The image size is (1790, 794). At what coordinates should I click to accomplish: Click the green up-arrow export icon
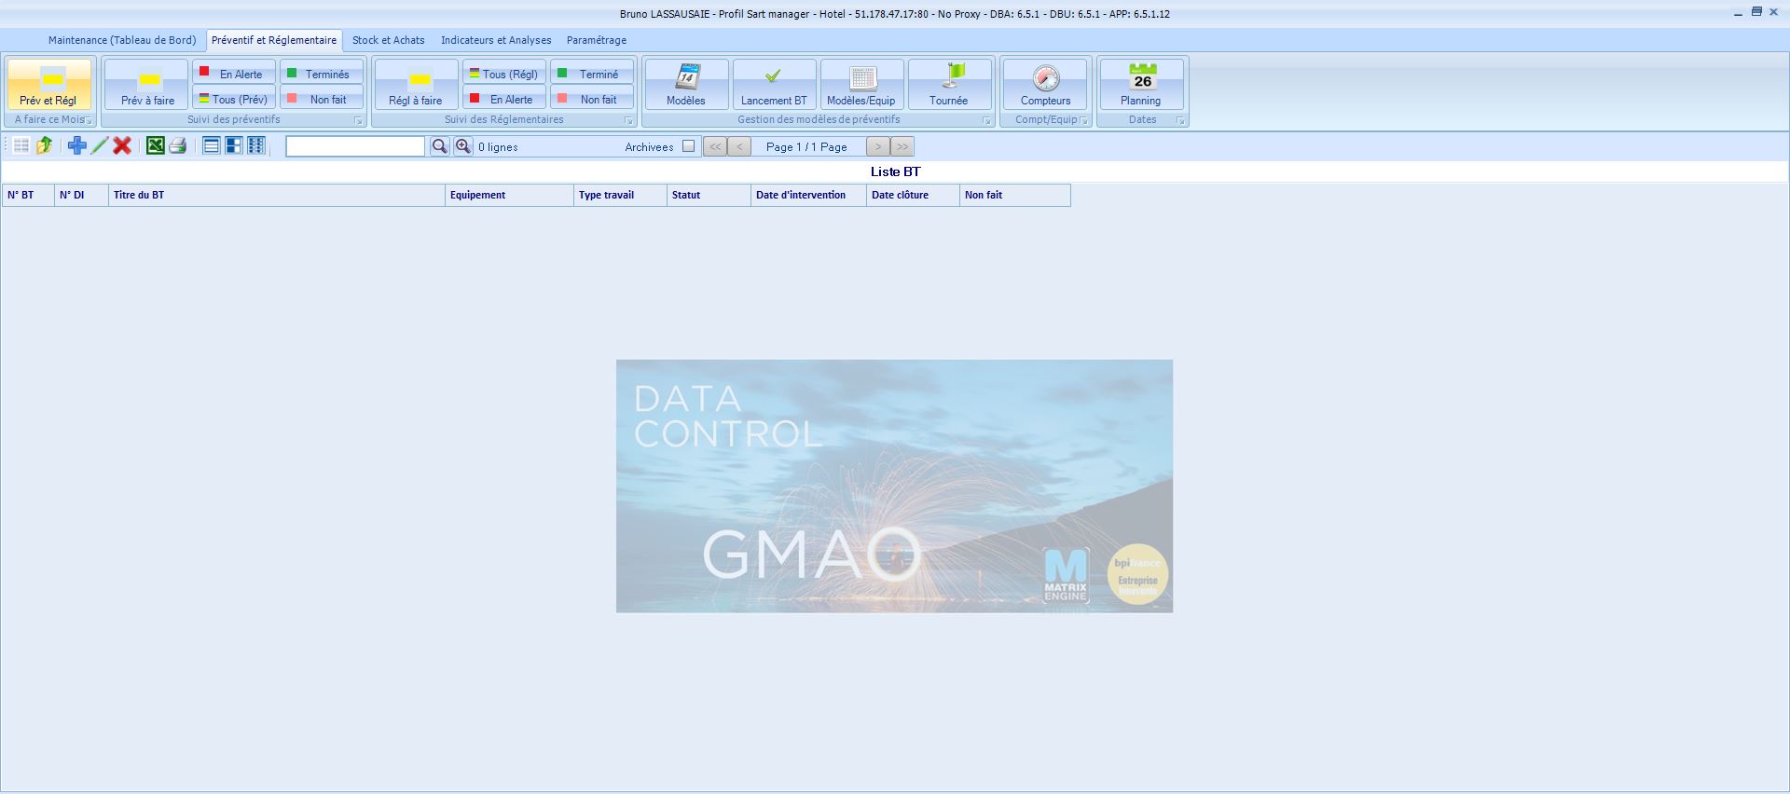(44, 145)
